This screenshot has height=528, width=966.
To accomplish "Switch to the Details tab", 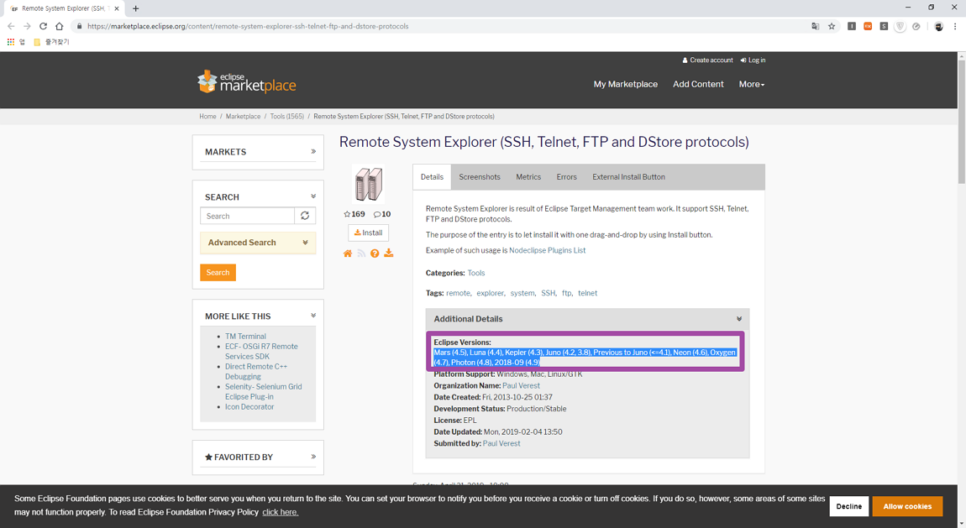I will 432,177.
